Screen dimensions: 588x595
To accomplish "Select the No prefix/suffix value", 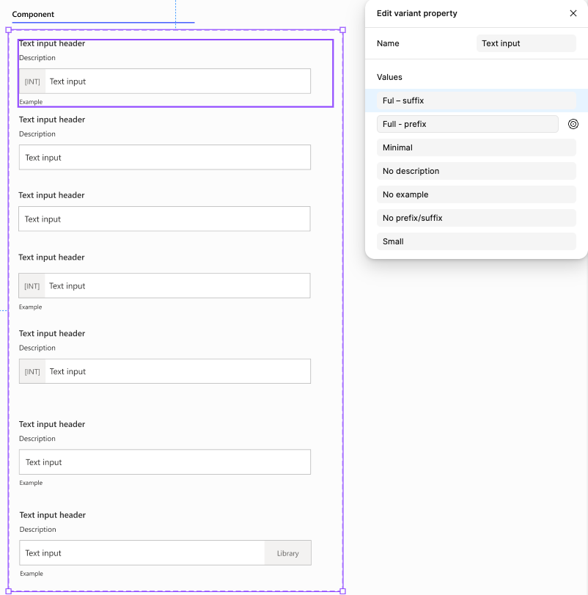I will (x=476, y=218).
